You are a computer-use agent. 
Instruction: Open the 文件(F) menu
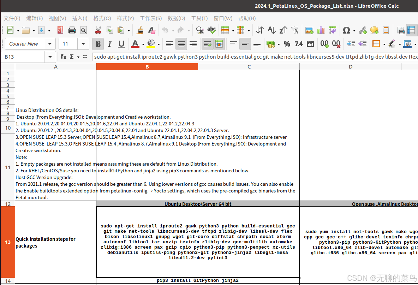12,18
